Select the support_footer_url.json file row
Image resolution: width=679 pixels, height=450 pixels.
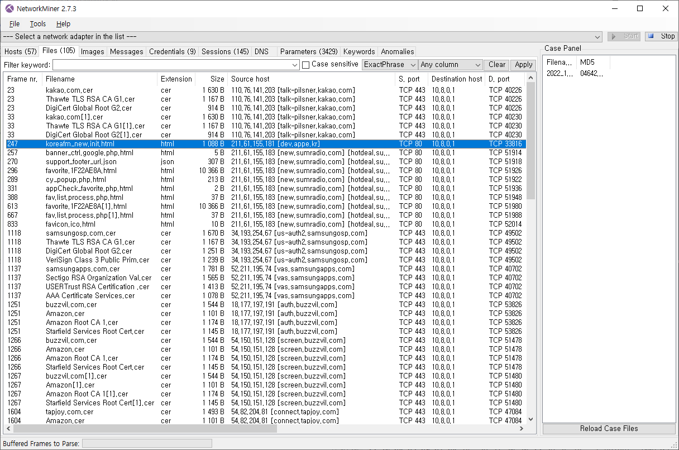tap(265, 161)
